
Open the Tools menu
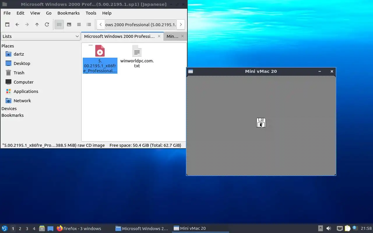[91, 13]
